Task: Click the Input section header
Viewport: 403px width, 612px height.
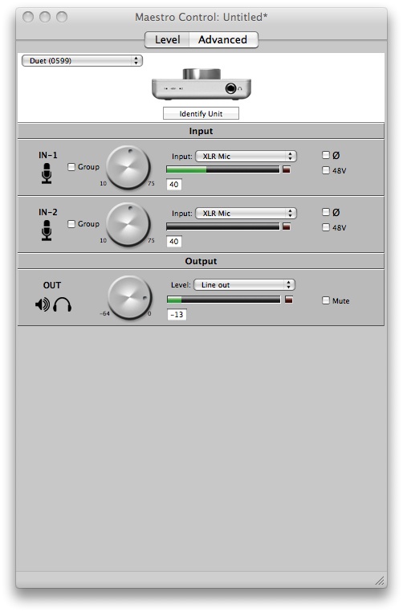Action: [x=201, y=131]
